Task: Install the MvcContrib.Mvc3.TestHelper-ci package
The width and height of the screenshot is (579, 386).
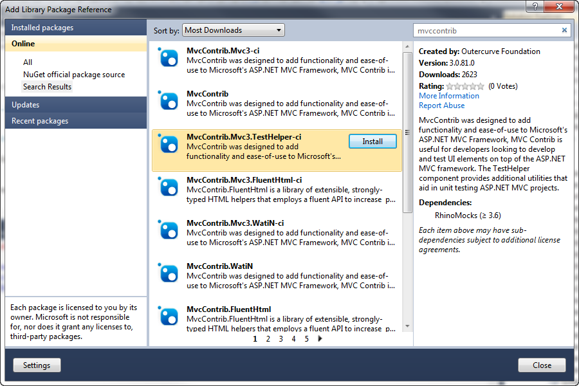Action: click(372, 142)
